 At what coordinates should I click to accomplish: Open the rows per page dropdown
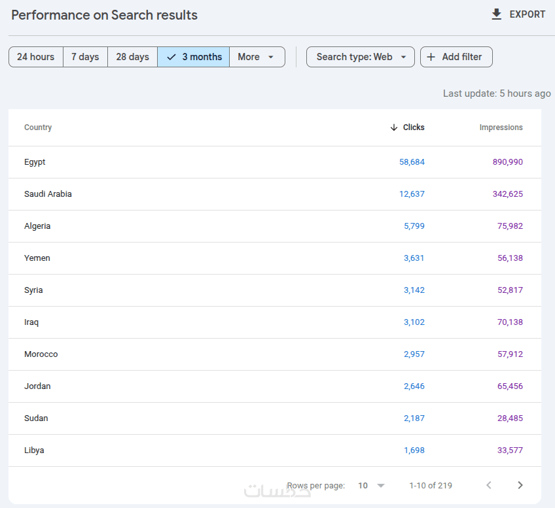tap(371, 485)
